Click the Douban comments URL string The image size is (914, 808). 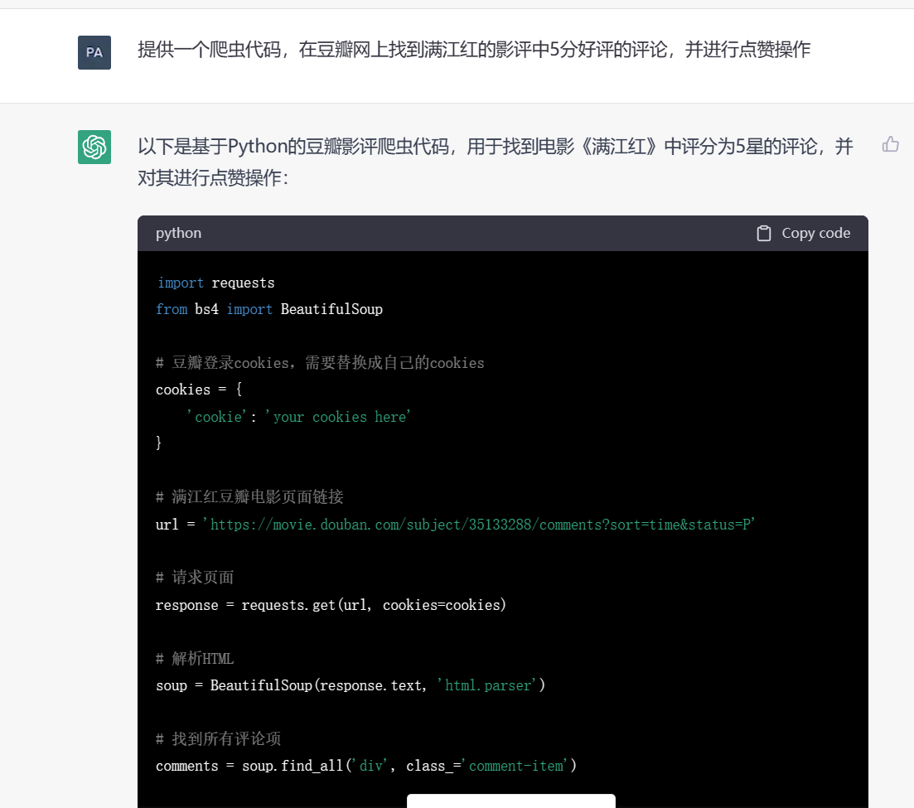[x=479, y=525]
